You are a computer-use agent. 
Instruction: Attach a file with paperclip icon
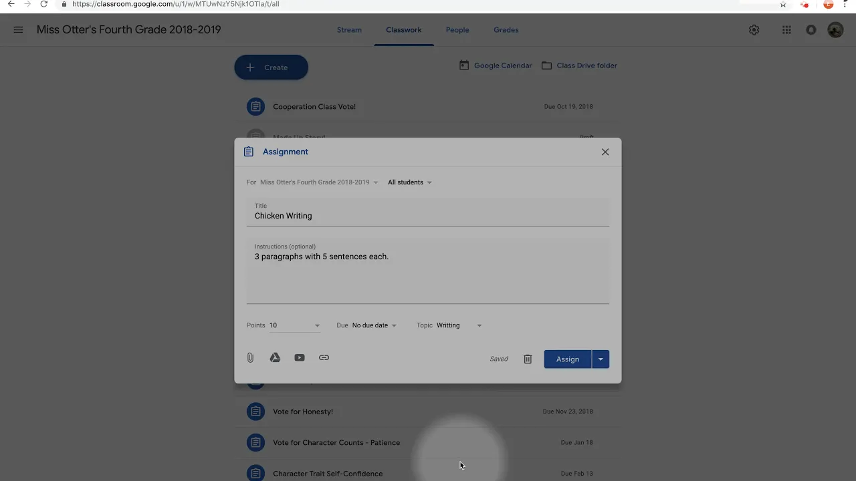pos(250,357)
